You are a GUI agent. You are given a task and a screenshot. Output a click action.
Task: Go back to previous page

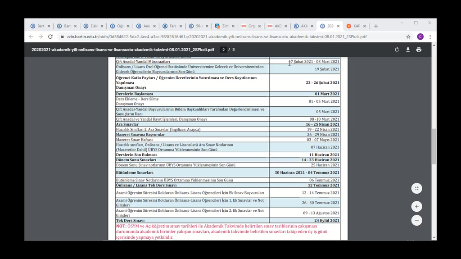point(31,37)
